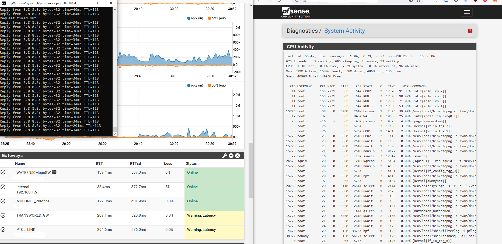The image size is (502, 244).
Task: Click the RTT column header
Action: [x=99, y=163]
